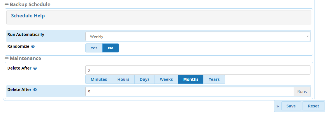
Task: Set Randomize to Yes
Action: point(94,48)
